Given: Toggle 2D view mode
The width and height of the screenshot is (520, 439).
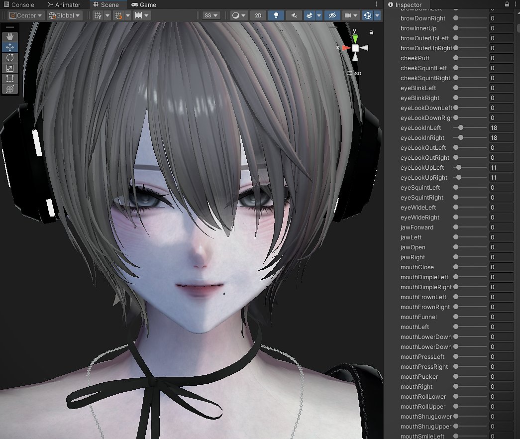Looking at the screenshot, I should coord(258,15).
